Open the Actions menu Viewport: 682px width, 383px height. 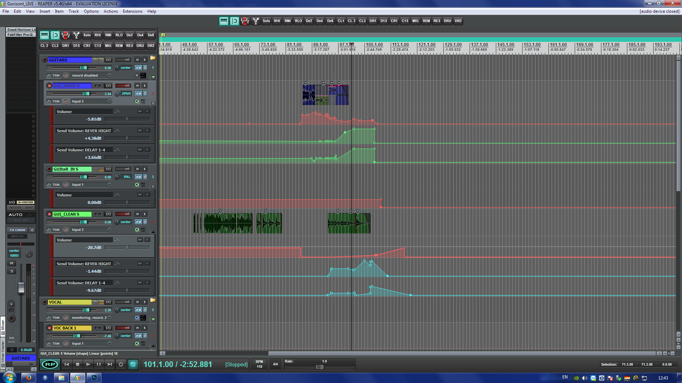(110, 11)
